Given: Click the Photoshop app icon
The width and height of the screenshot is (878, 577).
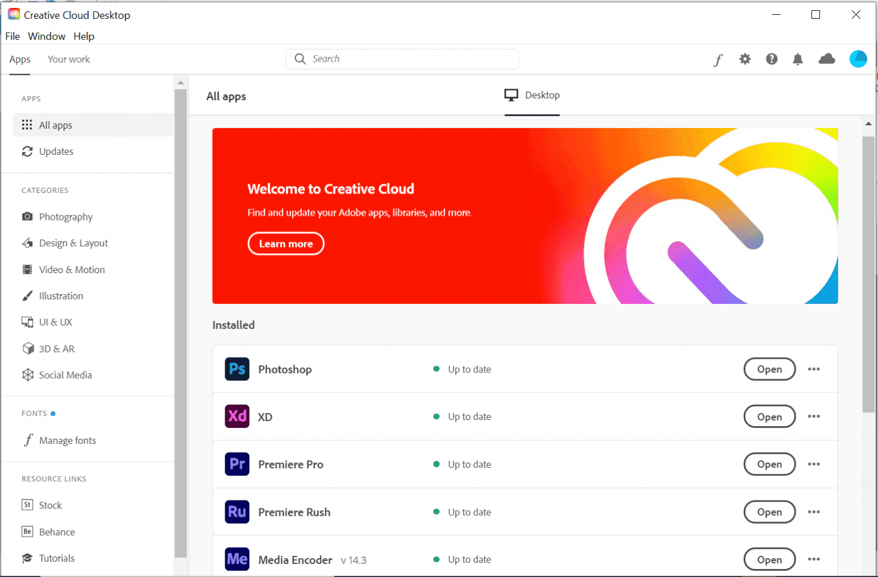Looking at the screenshot, I should pos(237,369).
